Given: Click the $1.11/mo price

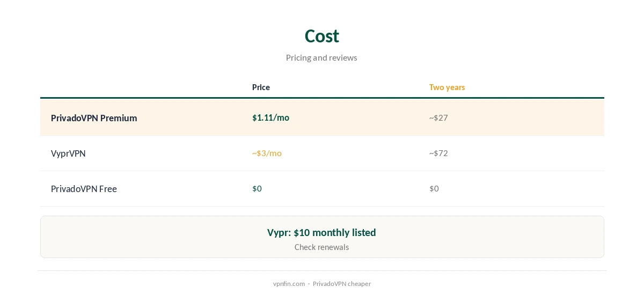Looking at the screenshot, I should pyautogui.click(x=270, y=117).
